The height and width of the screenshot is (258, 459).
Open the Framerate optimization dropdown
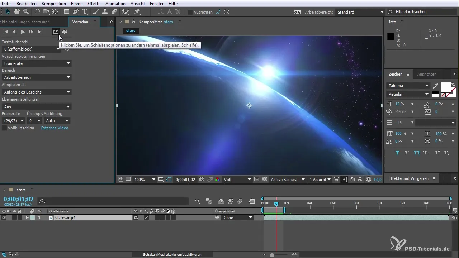(37, 63)
